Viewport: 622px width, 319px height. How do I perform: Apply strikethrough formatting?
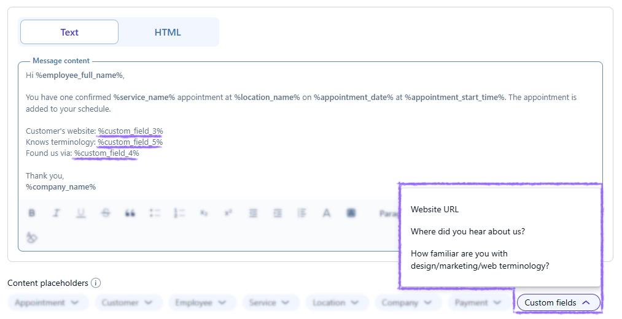coord(106,213)
